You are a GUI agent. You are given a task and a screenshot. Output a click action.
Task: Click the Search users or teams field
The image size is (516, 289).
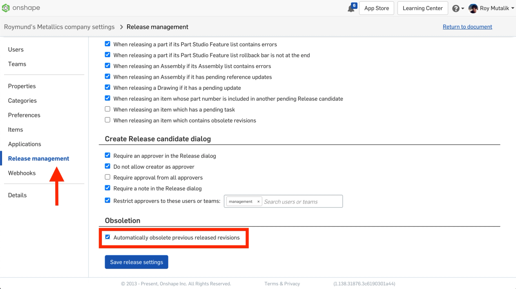(x=302, y=202)
